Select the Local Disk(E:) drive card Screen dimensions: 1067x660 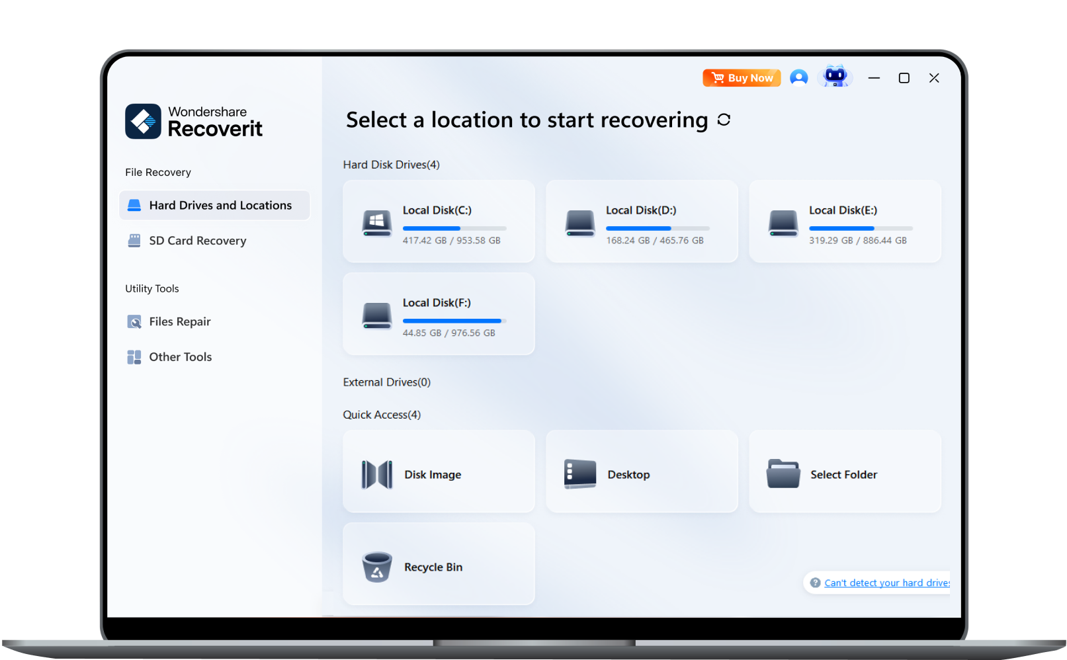[844, 222]
